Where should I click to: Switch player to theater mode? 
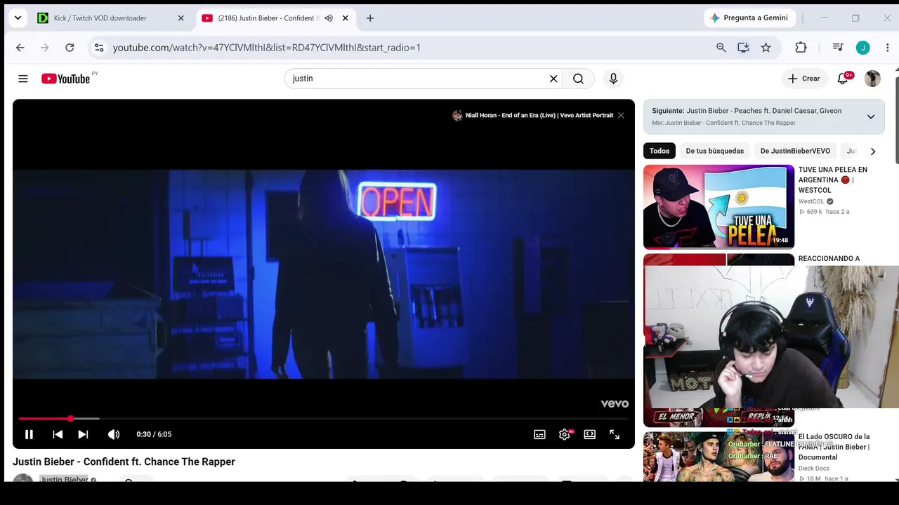(x=590, y=434)
